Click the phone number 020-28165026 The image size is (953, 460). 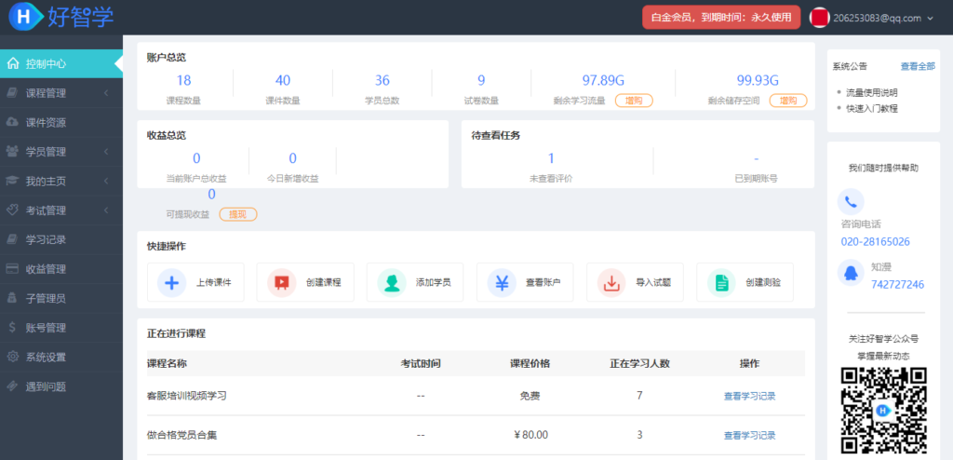(875, 241)
